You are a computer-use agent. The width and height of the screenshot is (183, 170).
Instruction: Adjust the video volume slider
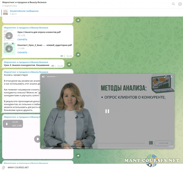pyautogui.click(x=52, y=77)
